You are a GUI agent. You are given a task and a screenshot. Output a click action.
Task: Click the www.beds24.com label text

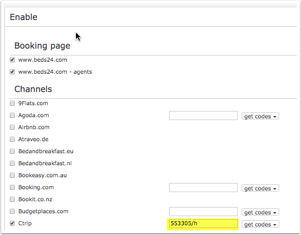click(x=43, y=60)
